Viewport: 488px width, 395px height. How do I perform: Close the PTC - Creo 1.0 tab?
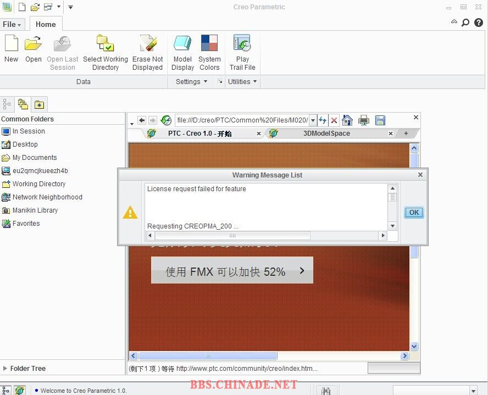tap(259, 133)
